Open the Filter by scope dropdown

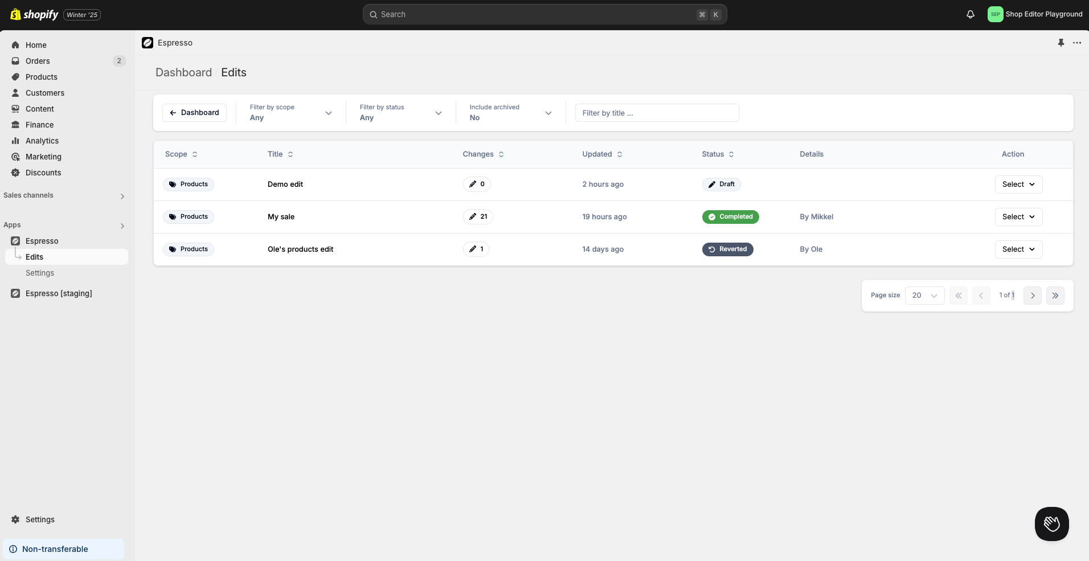coord(290,113)
